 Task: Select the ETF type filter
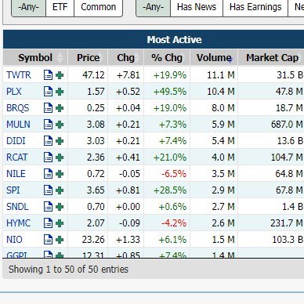[60, 7]
